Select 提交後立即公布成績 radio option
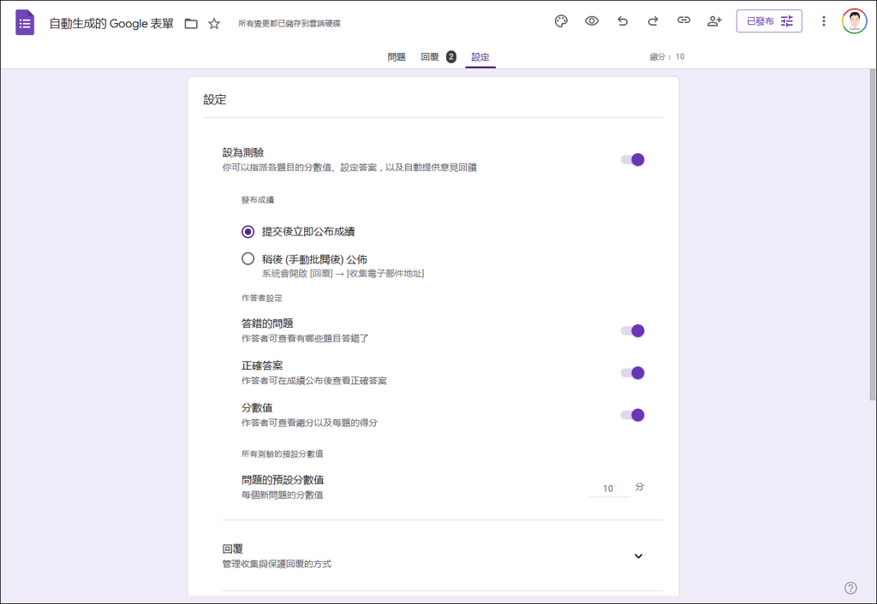 (x=248, y=232)
